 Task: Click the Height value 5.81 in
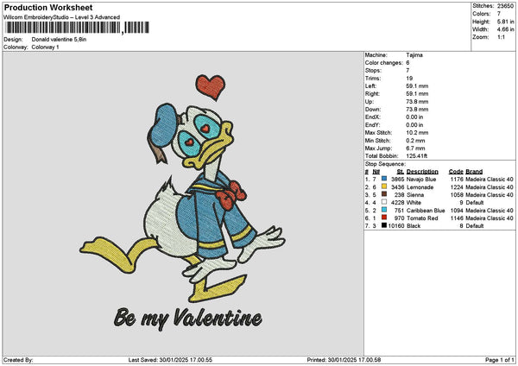[x=505, y=22]
